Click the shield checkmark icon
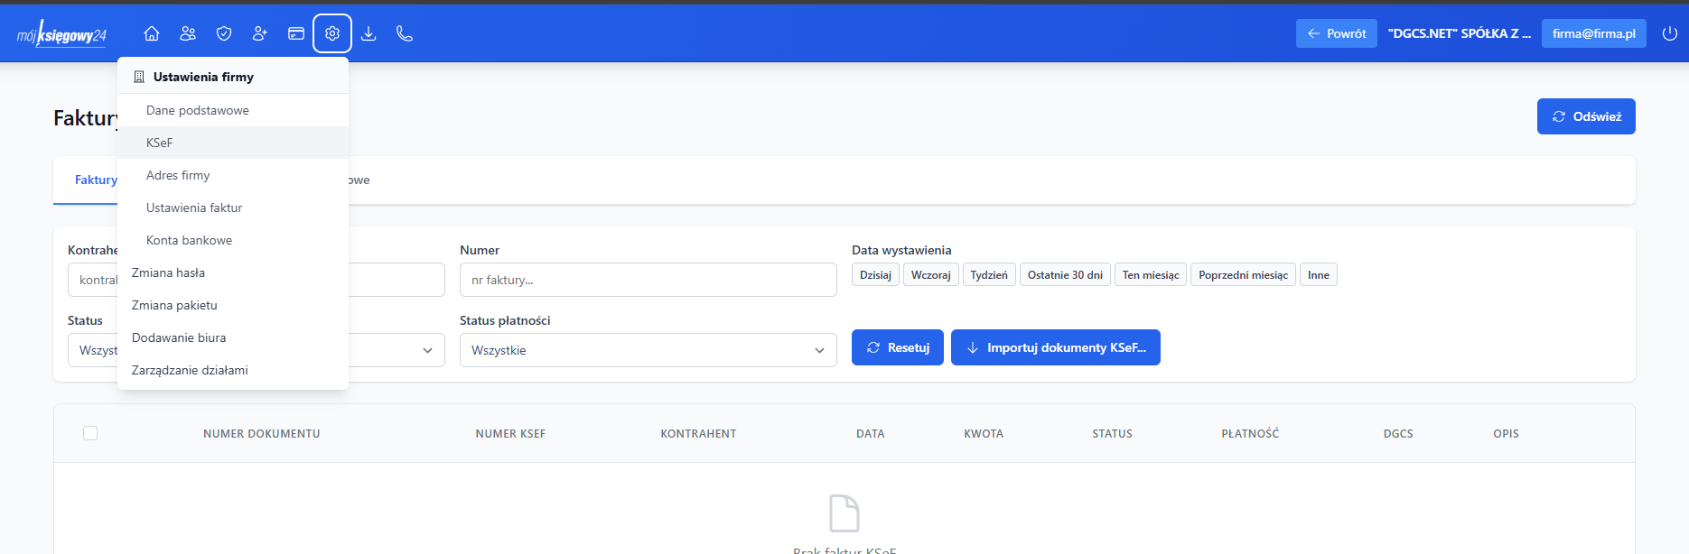The height and width of the screenshot is (554, 1689). click(224, 33)
